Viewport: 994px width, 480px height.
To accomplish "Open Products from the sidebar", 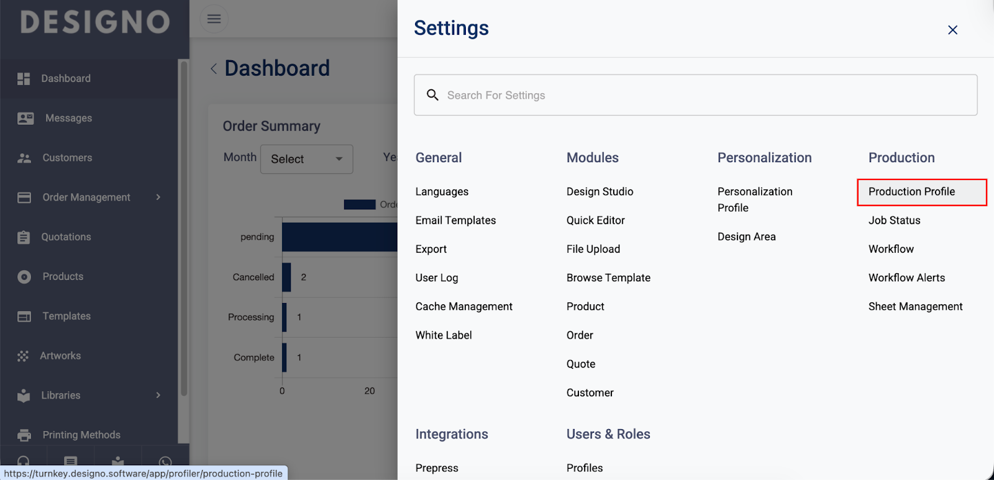I will tap(63, 276).
